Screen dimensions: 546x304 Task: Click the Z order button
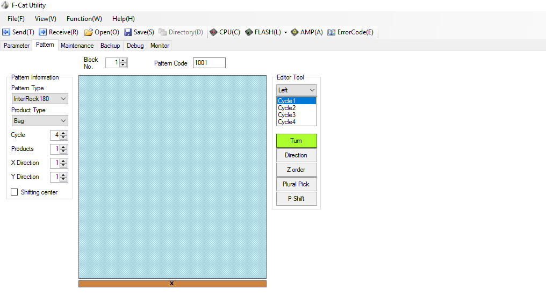pyautogui.click(x=296, y=170)
